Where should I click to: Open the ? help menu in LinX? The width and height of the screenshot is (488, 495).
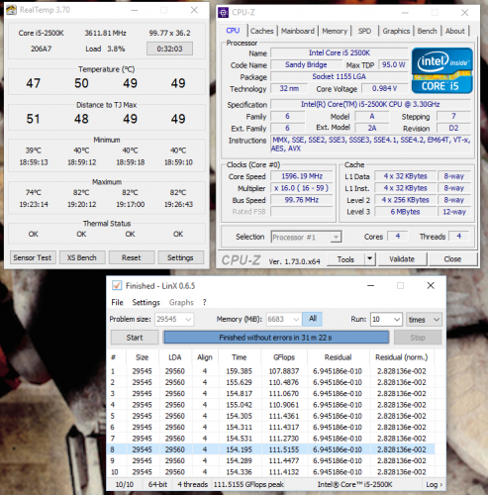(204, 302)
